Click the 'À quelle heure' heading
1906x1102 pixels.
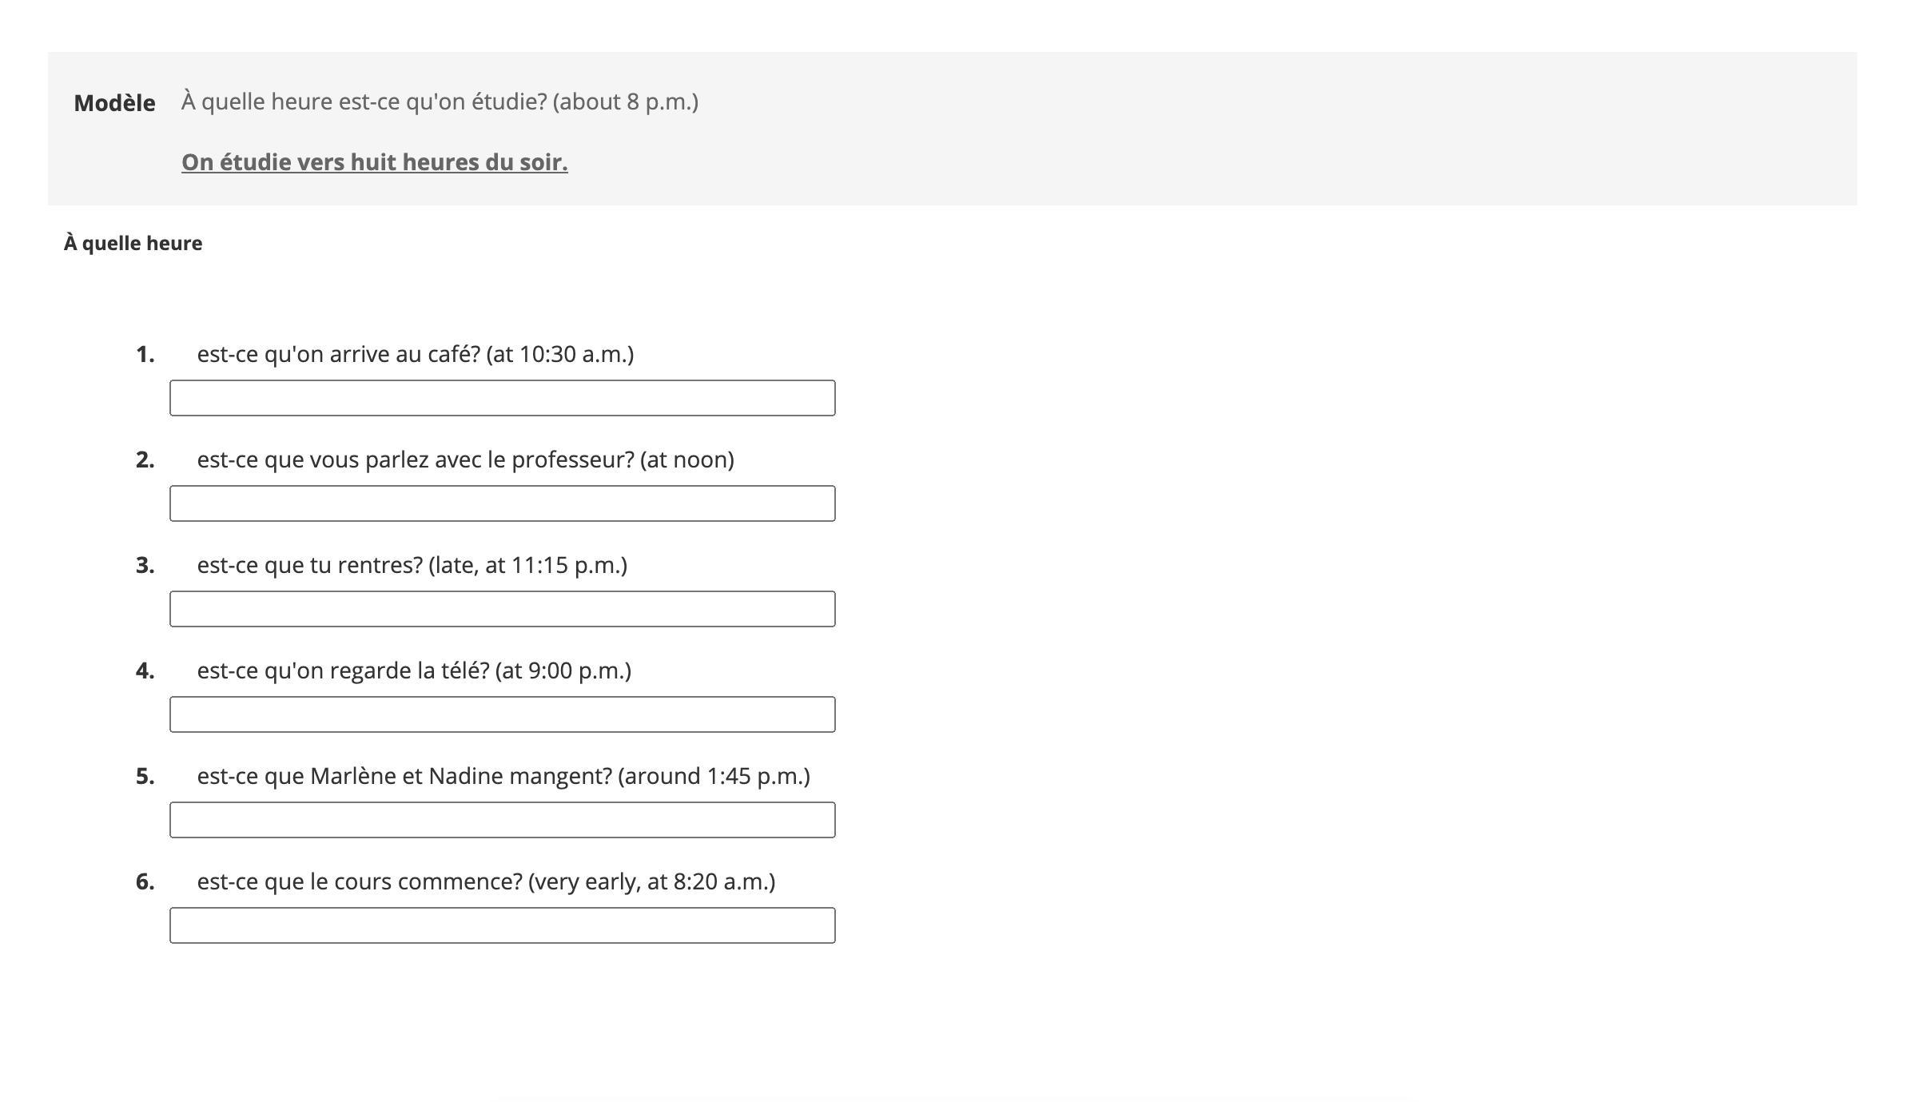(x=133, y=243)
